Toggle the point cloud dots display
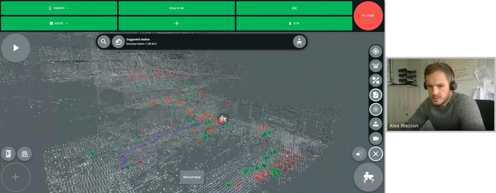496x193 pixels. [x=376, y=109]
